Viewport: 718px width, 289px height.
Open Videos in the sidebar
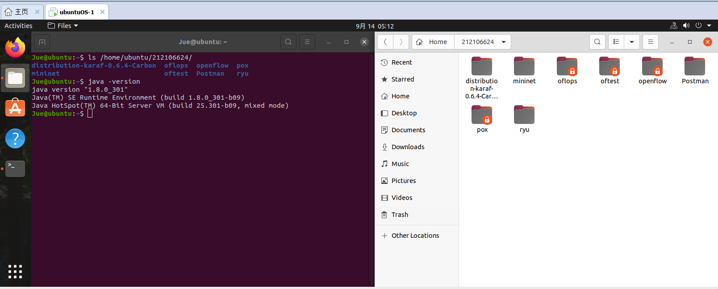click(417, 198)
